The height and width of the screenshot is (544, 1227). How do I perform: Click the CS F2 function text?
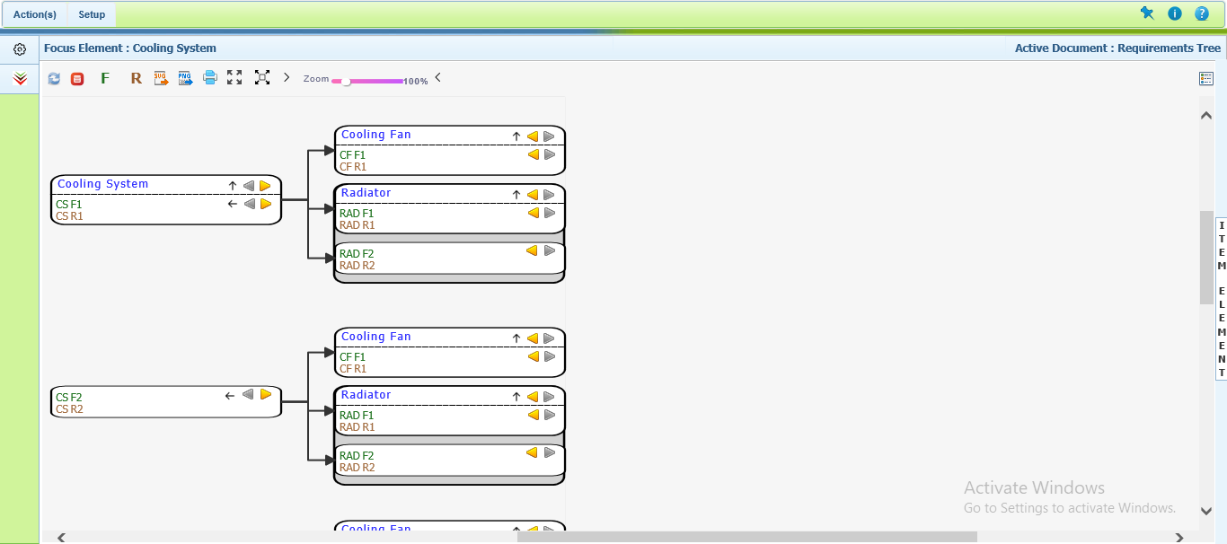[69, 398]
